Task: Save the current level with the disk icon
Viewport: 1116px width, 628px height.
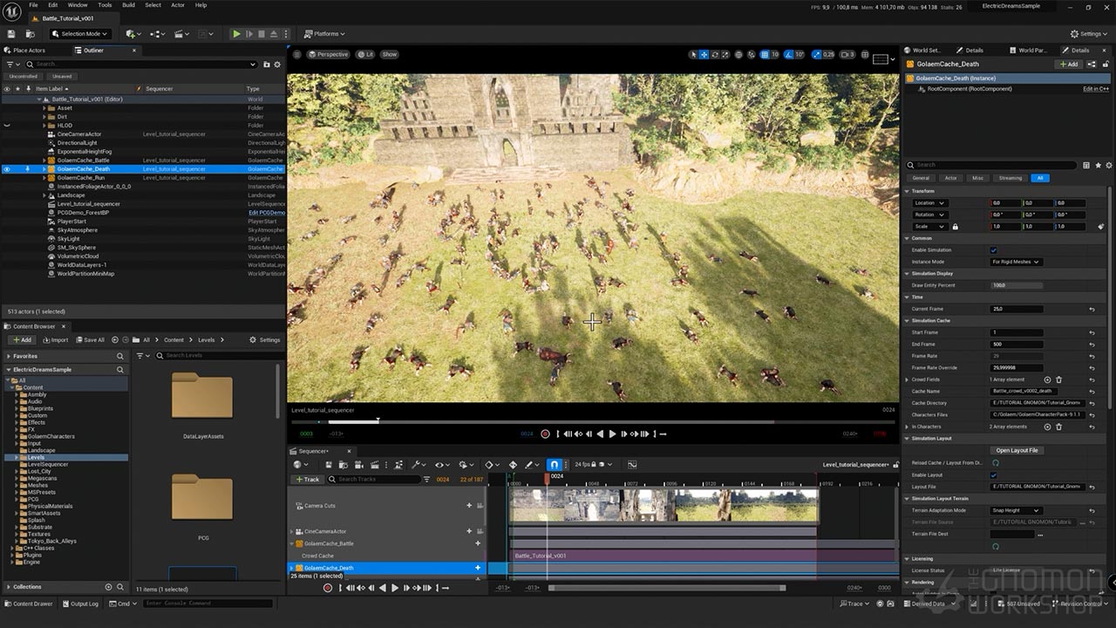Action: (11, 34)
